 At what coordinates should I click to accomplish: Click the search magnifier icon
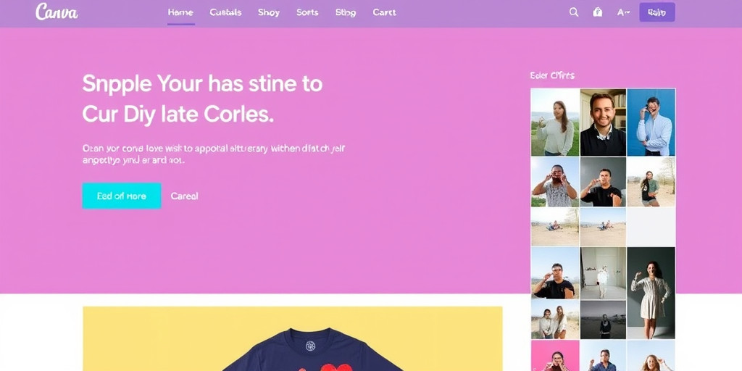[x=574, y=12]
